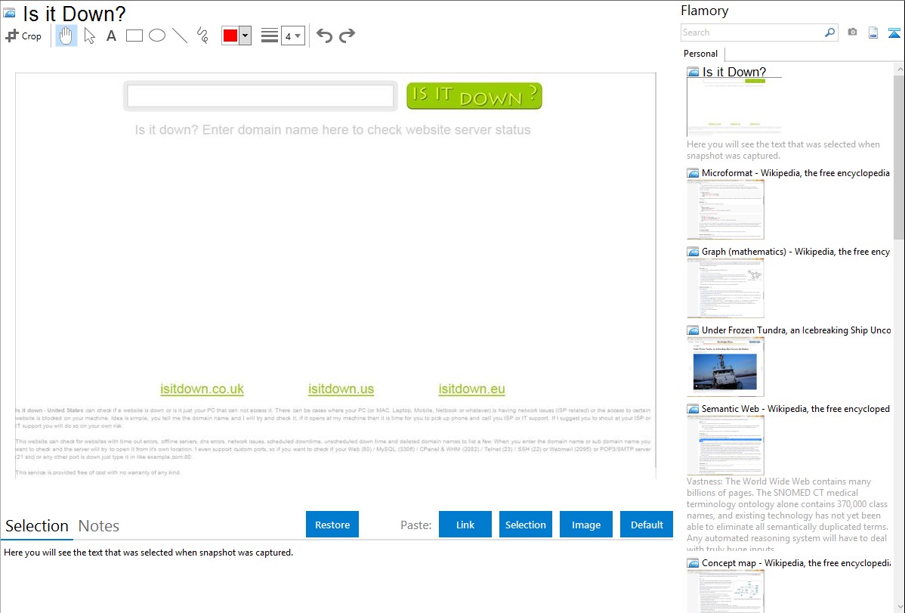This screenshot has width=905, height=613.
Task: Undo the last edit
Action: click(x=324, y=36)
